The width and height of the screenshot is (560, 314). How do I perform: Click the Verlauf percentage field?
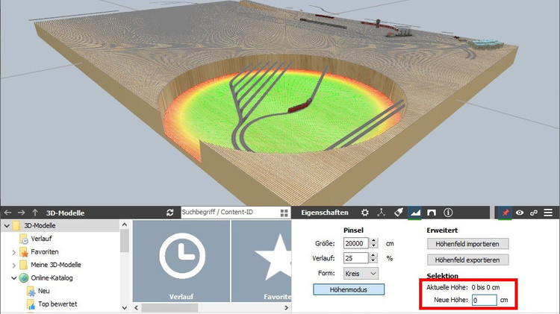click(x=355, y=258)
